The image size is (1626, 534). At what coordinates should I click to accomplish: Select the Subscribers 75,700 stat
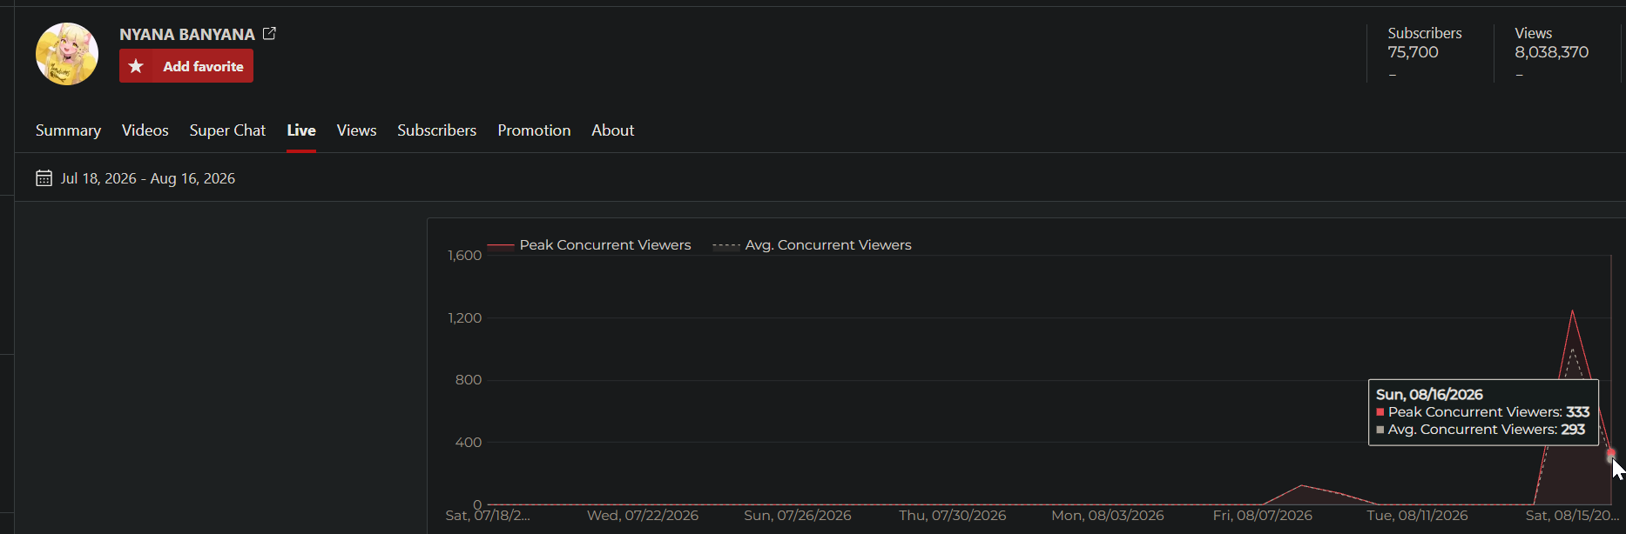point(1425,43)
